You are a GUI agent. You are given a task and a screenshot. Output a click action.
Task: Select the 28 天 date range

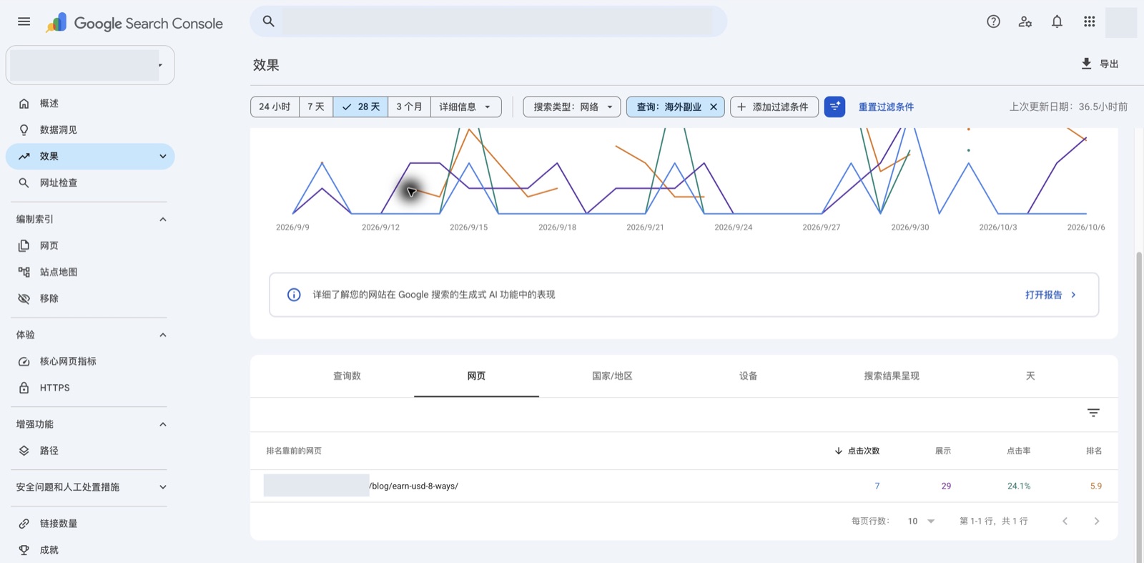point(361,107)
